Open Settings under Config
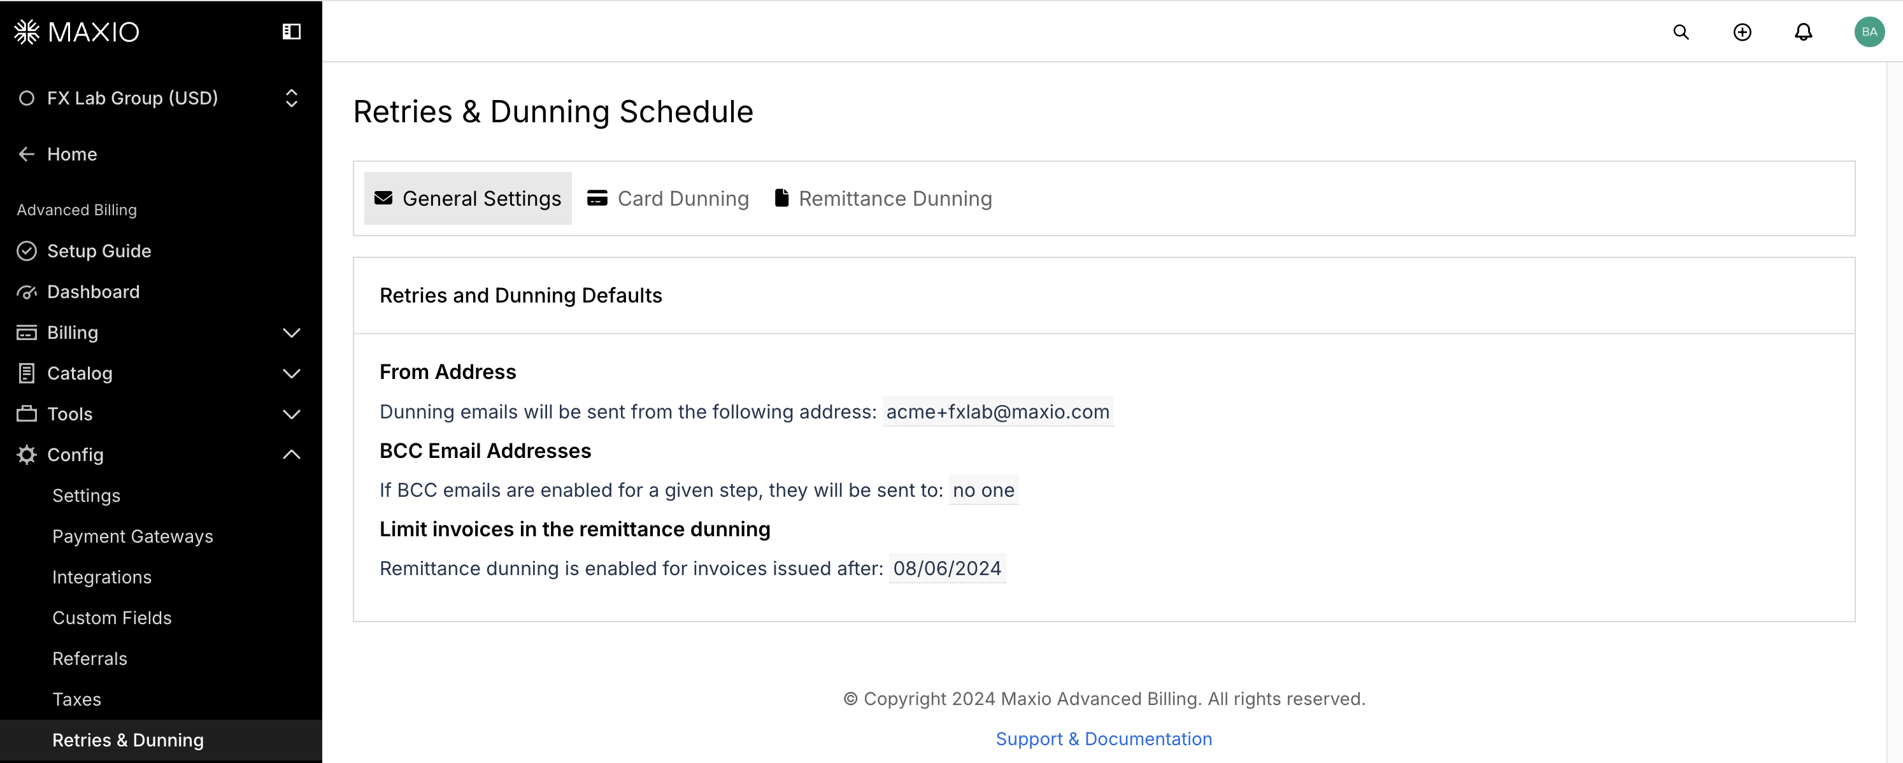 (86, 495)
